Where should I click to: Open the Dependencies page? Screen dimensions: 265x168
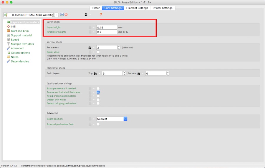coord(20,62)
